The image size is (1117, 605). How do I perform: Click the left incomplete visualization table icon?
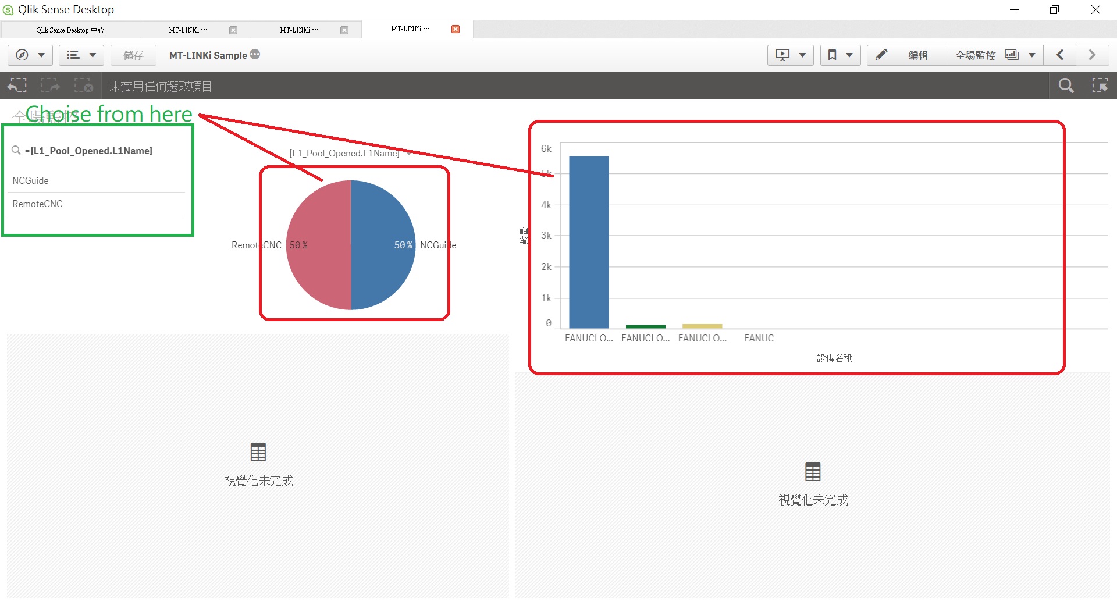coord(258,452)
